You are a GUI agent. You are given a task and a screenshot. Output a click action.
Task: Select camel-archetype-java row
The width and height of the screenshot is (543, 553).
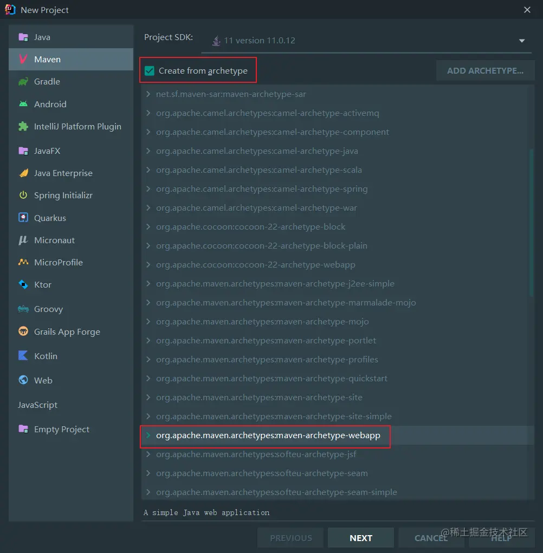tap(338, 151)
